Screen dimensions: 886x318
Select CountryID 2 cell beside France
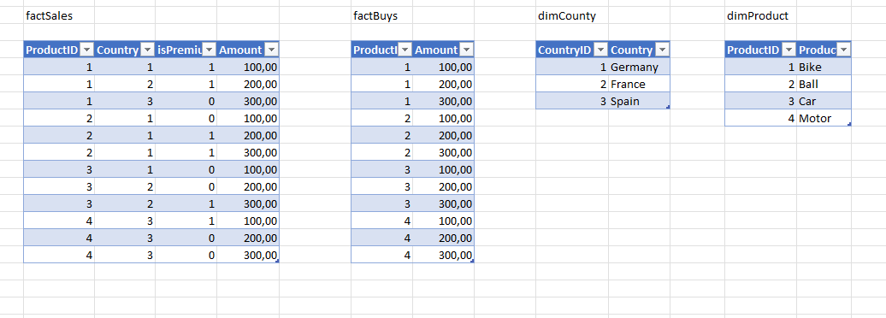tap(572, 84)
